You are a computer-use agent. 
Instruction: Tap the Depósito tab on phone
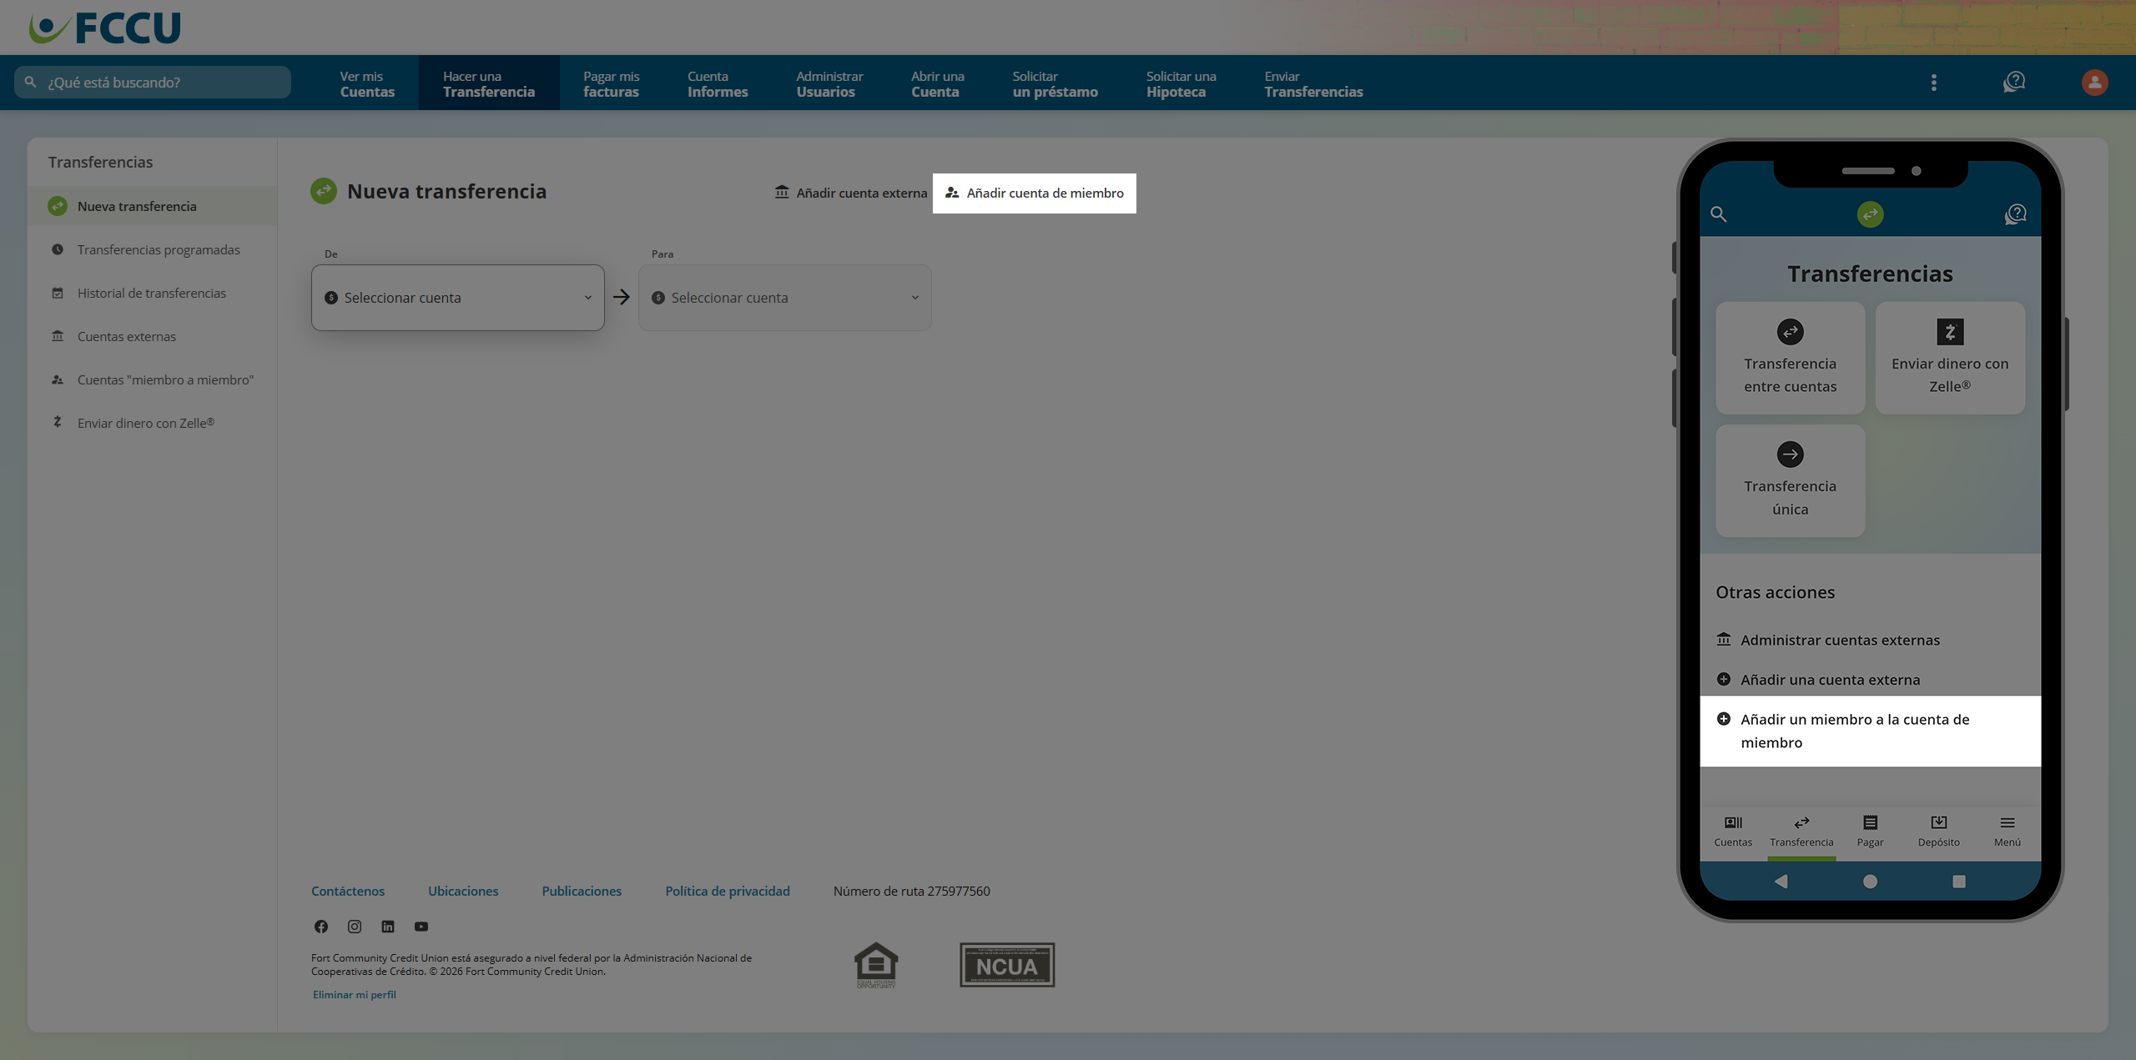coord(1938,831)
